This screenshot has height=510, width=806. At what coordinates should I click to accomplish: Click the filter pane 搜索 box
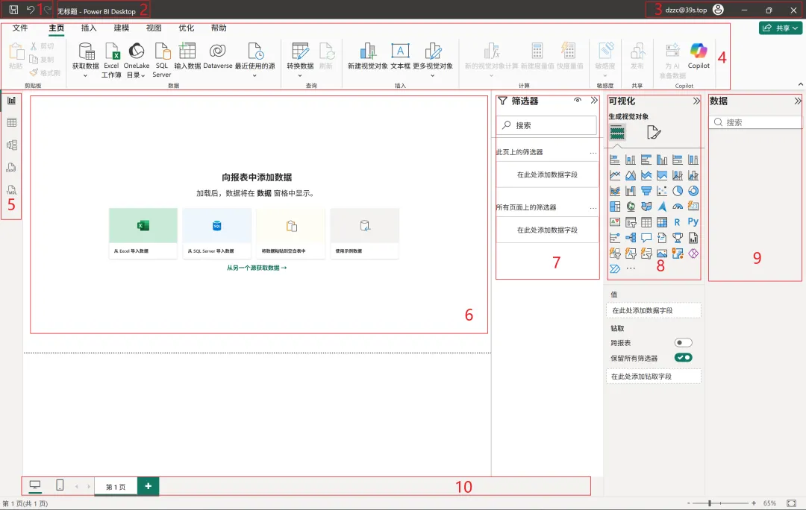point(546,125)
